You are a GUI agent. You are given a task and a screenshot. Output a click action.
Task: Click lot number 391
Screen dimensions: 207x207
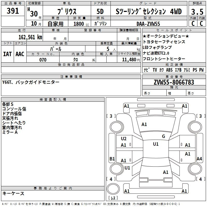(x=13, y=11)
